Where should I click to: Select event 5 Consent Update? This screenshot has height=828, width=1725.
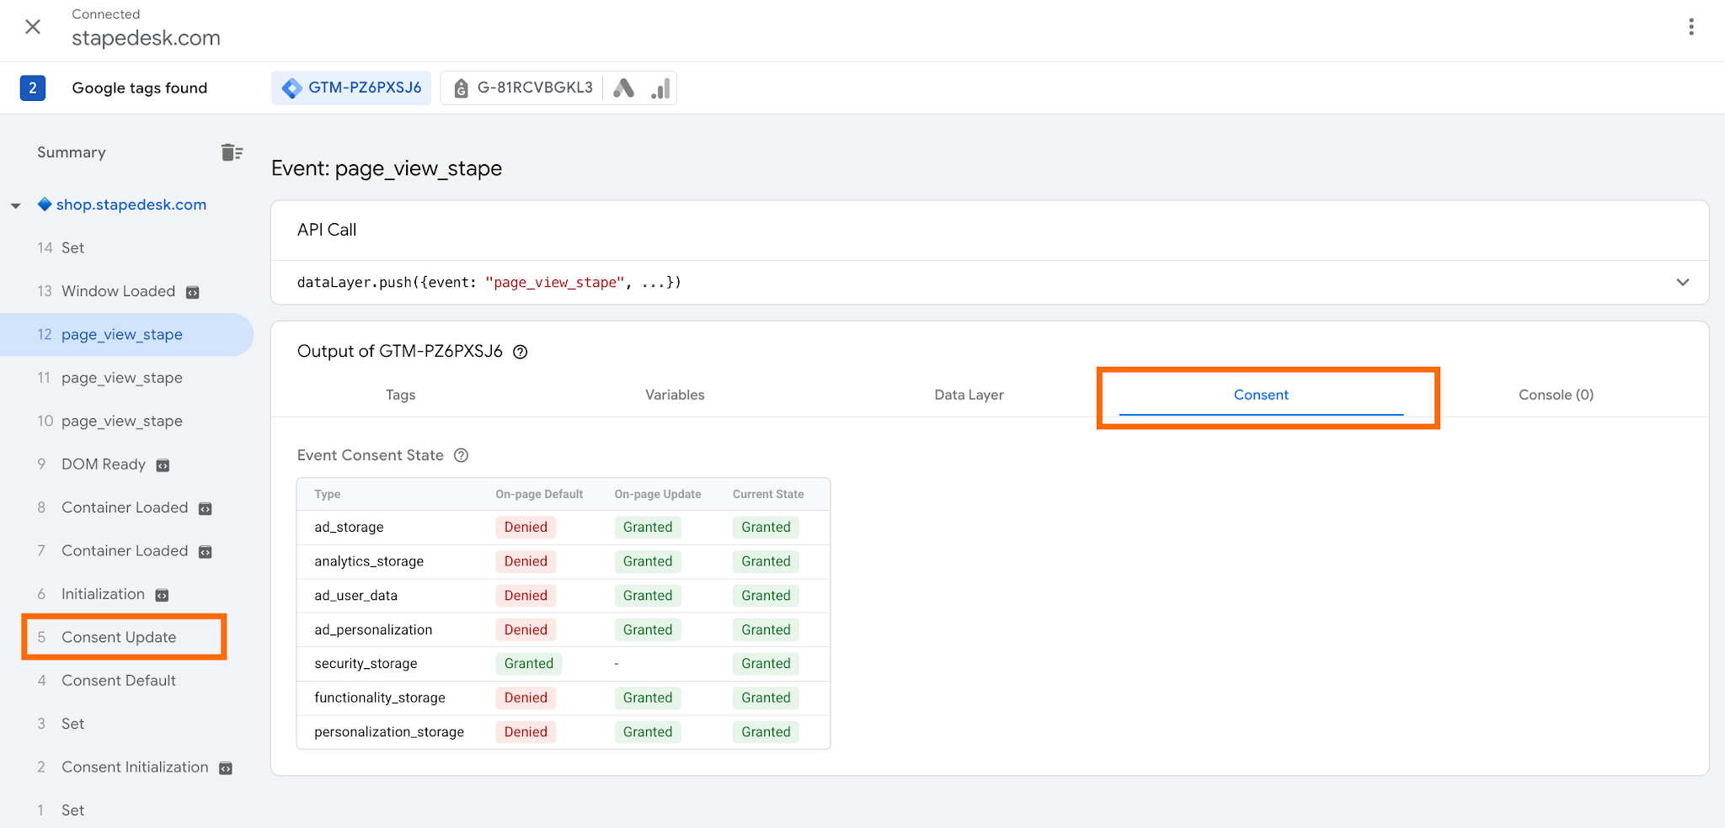click(125, 637)
